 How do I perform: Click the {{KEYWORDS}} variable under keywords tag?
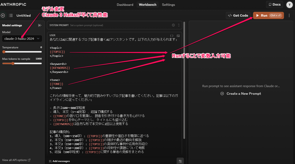(60, 68)
